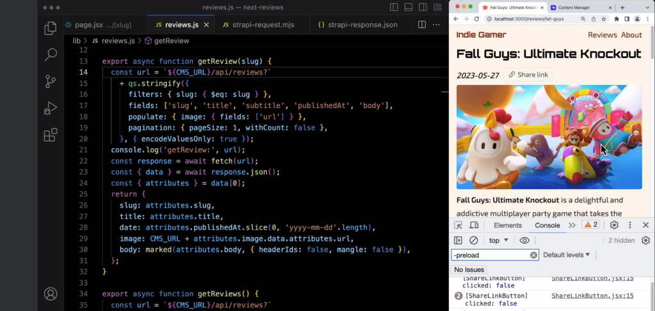Open DevTools settings gear
The height and width of the screenshot is (311, 655).
(614, 225)
